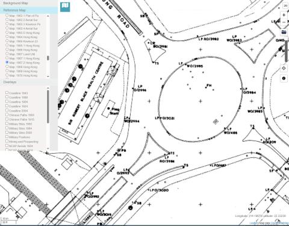Click the 'WO/2995' lamp post label
Viewport: 289px width, 226px height.
[x=195, y=66]
